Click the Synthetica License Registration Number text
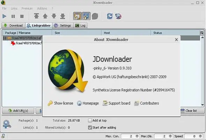Screen dimensions: 206x140 pos(134,90)
